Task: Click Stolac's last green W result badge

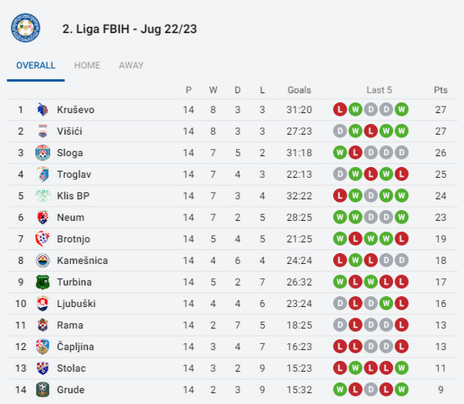Action: (402, 369)
